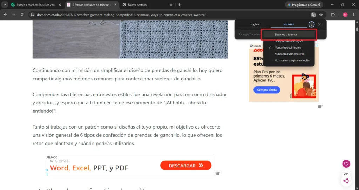The width and height of the screenshot is (359, 190).
Task: Select No mostrar página en inglés
Action: tap(289, 60)
